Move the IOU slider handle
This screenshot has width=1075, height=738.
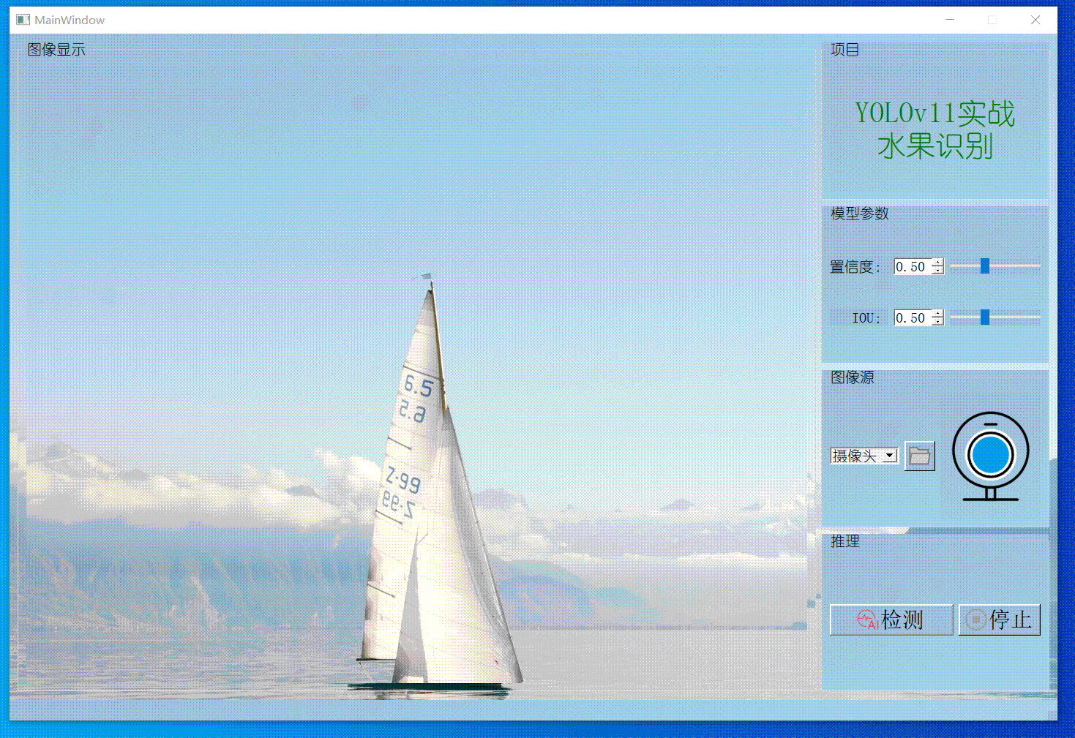[985, 317]
